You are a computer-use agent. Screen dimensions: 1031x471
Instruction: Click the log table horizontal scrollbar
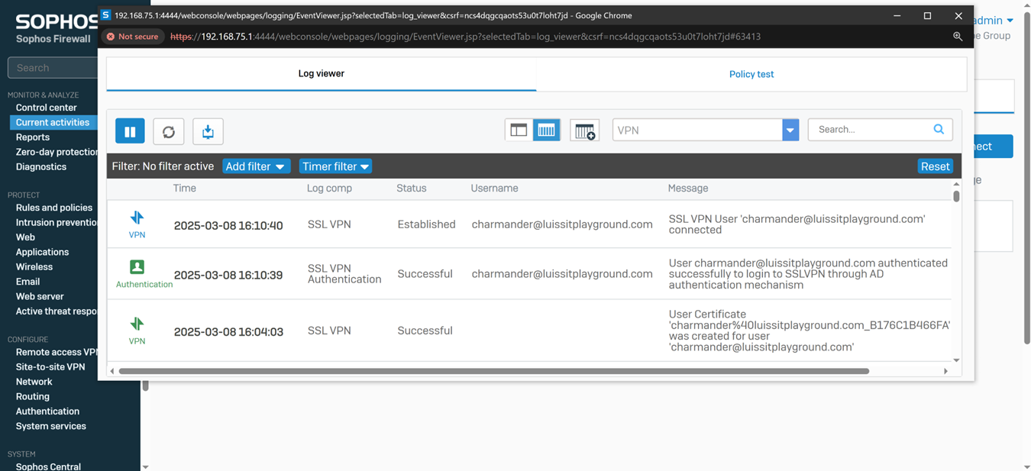click(x=494, y=371)
